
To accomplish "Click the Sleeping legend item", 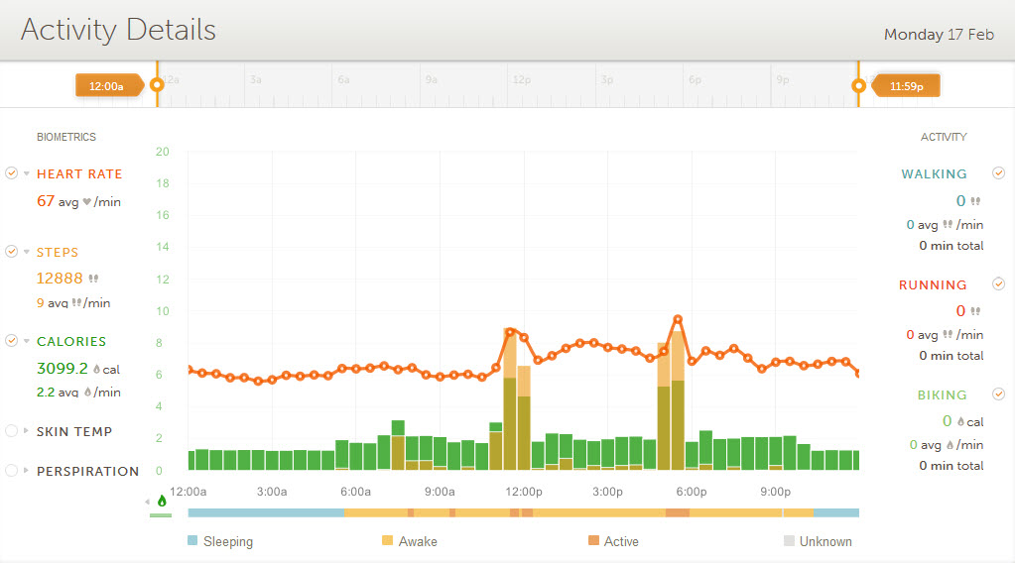I will [220, 541].
